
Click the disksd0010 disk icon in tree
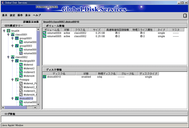click(17, 98)
